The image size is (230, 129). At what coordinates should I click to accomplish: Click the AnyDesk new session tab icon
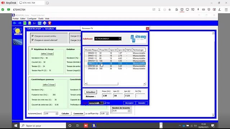tap(47, 3)
